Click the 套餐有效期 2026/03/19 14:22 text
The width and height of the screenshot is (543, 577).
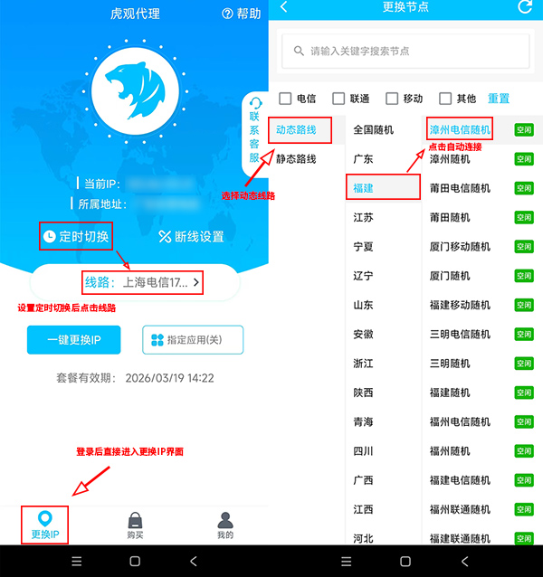[135, 378]
